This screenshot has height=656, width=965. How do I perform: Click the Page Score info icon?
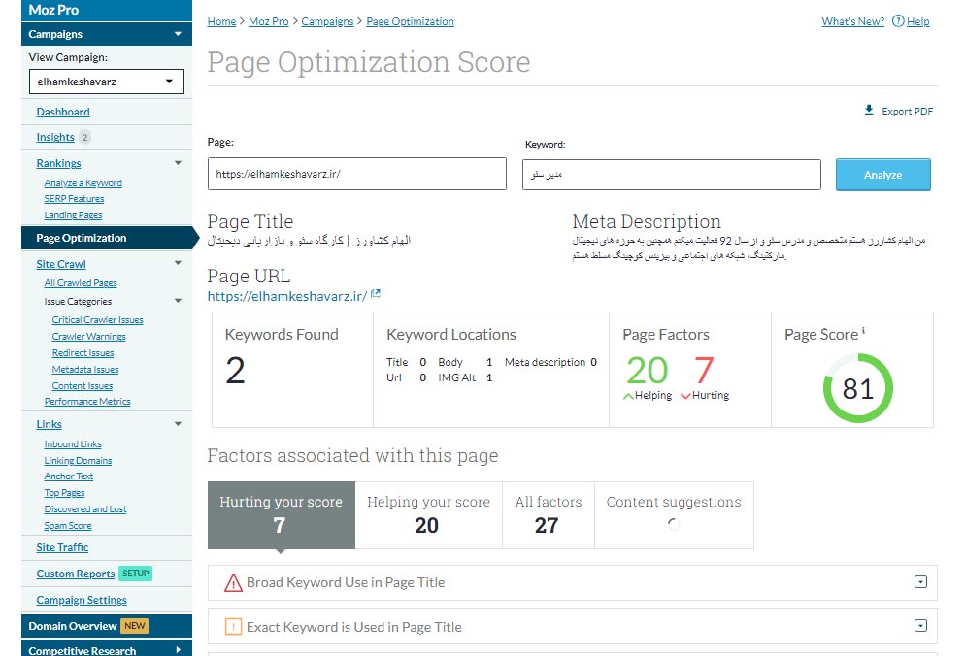[863, 332]
